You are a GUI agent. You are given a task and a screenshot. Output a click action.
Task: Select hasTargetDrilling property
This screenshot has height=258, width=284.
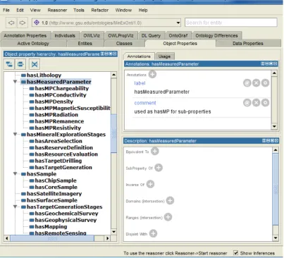[x=58, y=161]
